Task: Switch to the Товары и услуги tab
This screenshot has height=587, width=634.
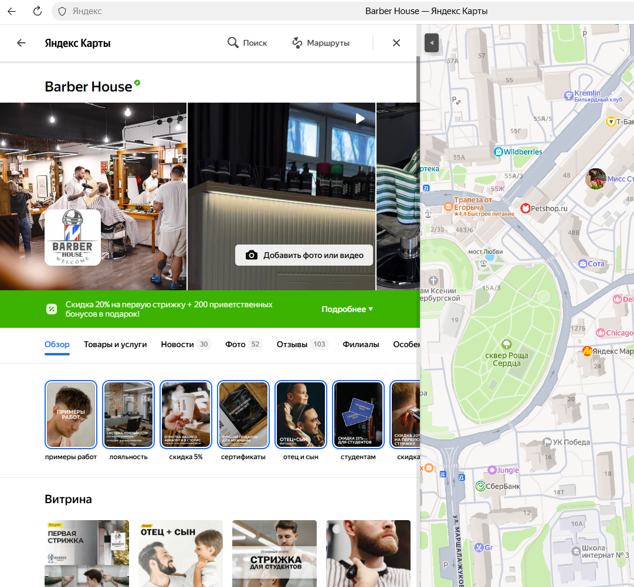Action: pyautogui.click(x=115, y=344)
